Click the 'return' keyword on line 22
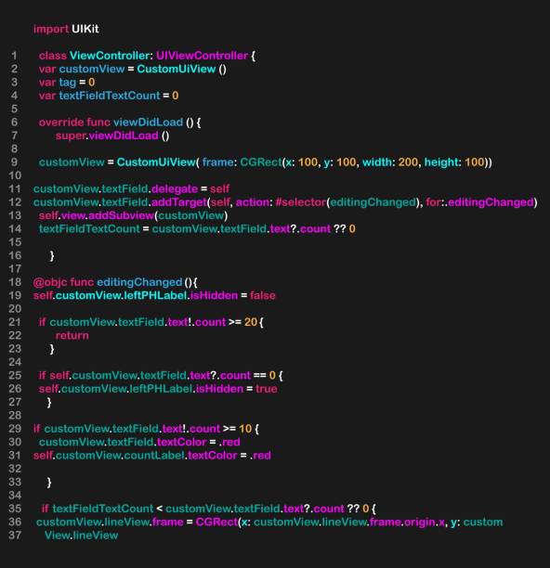 click(x=72, y=335)
